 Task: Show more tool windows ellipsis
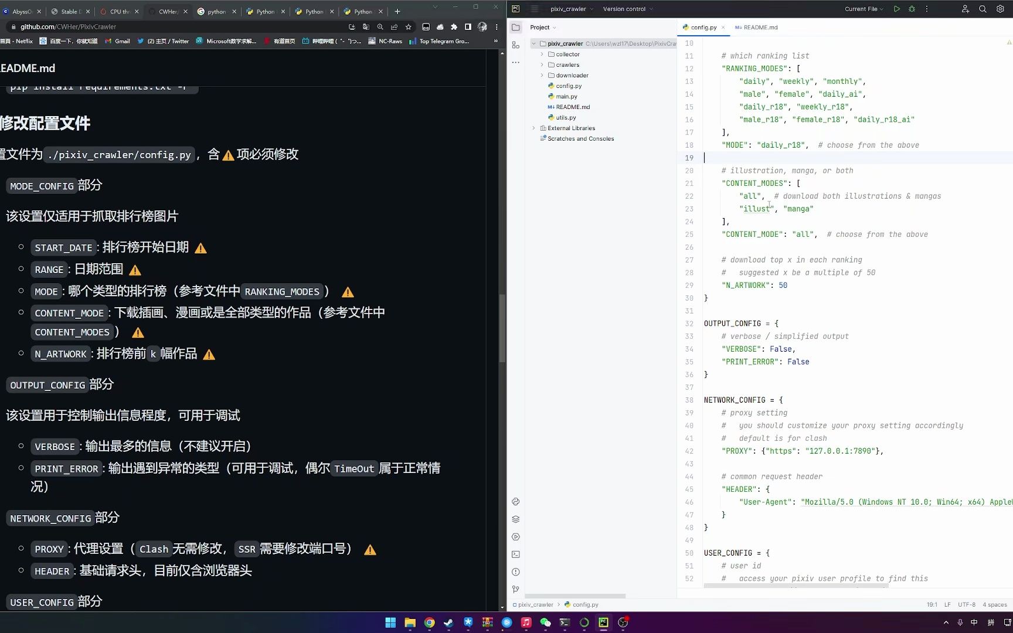[516, 62]
